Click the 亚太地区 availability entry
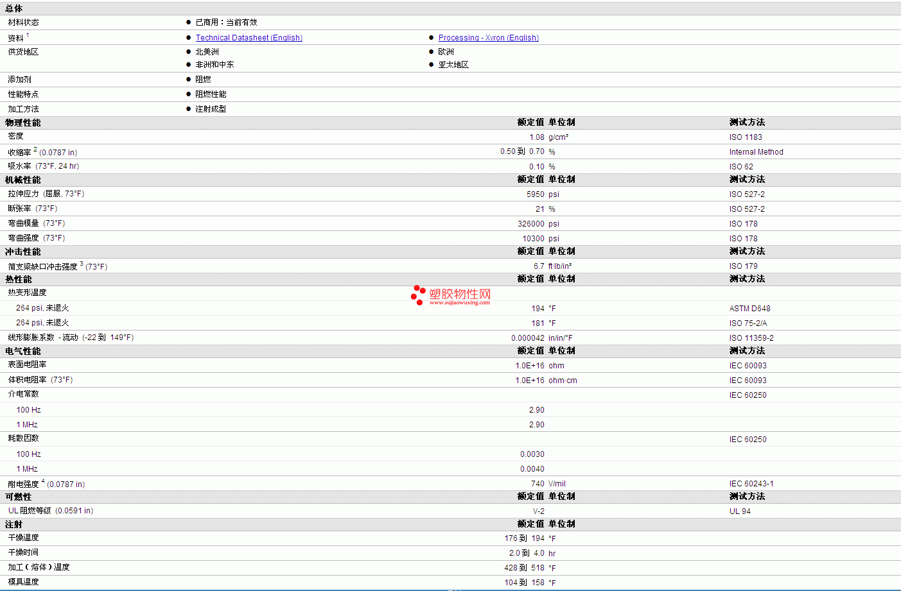Image resolution: width=901 pixels, height=591 pixels. [x=453, y=65]
